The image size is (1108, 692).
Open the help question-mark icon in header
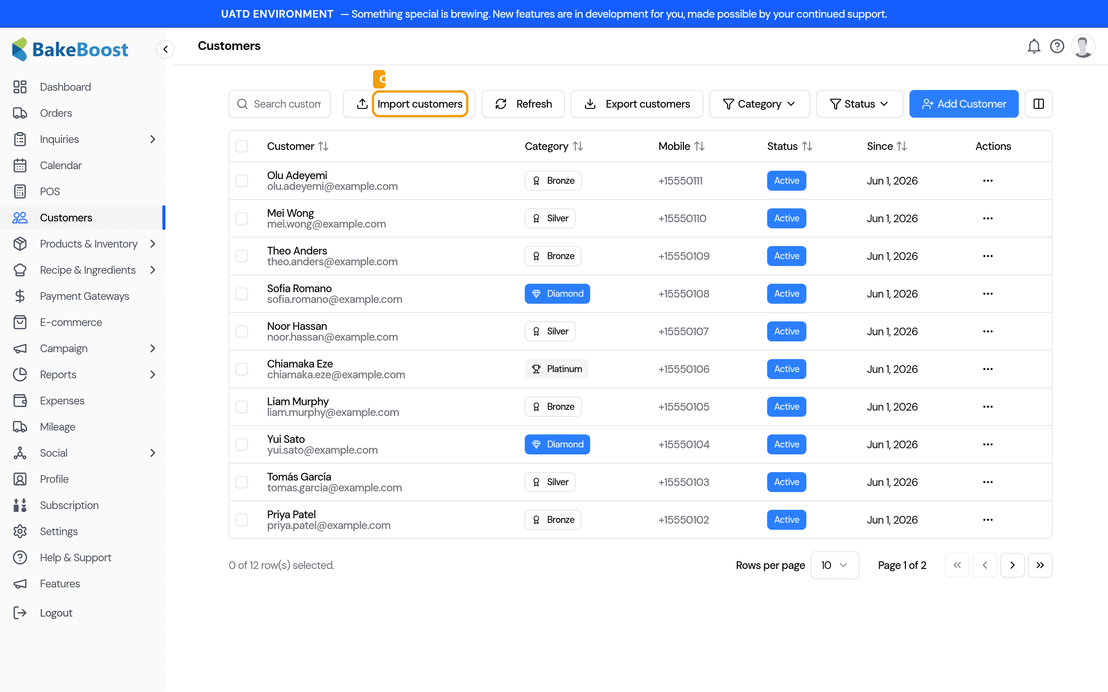(x=1057, y=46)
